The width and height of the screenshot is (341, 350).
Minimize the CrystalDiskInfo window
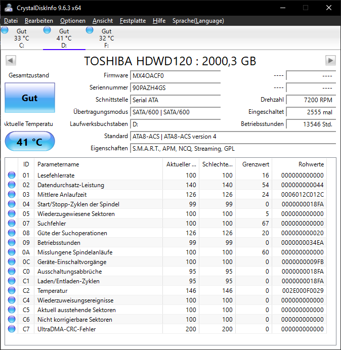(x=283, y=8)
